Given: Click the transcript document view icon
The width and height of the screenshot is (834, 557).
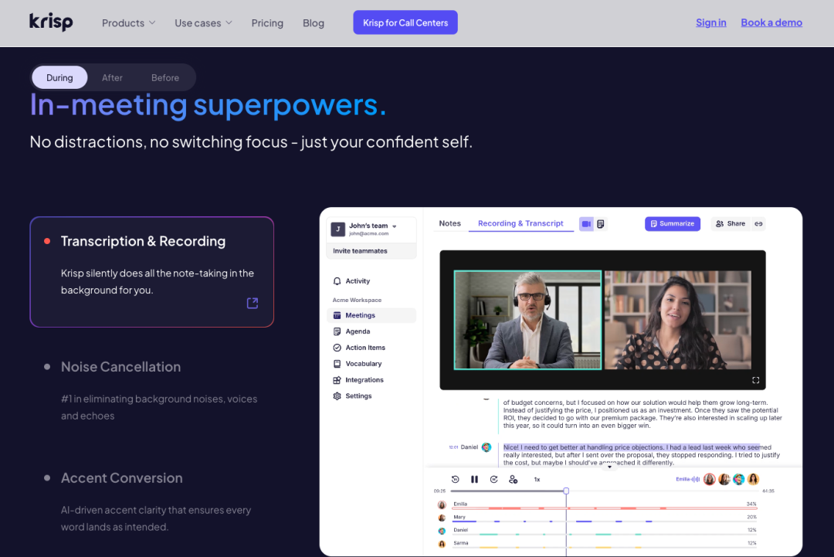Looking at the screenshot, I should (601, 224).
